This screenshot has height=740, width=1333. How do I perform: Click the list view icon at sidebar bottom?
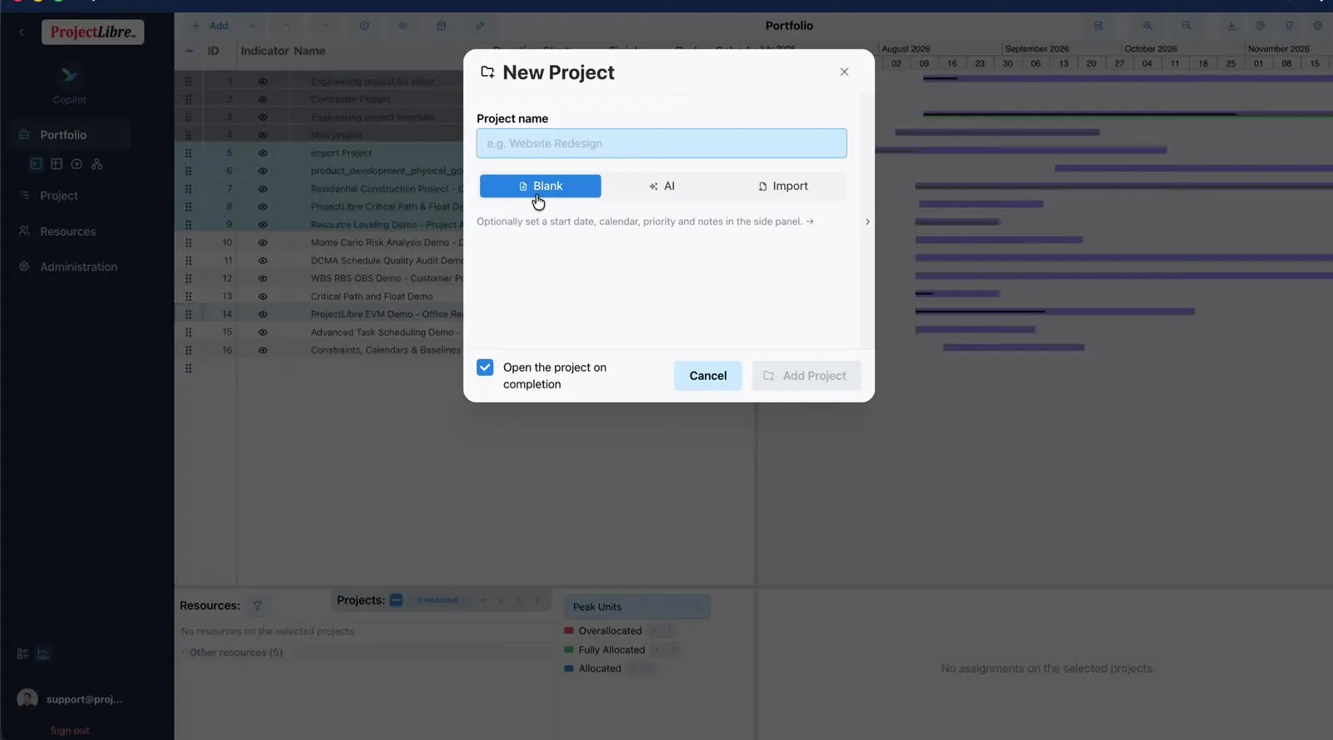(x=22, y=654)
